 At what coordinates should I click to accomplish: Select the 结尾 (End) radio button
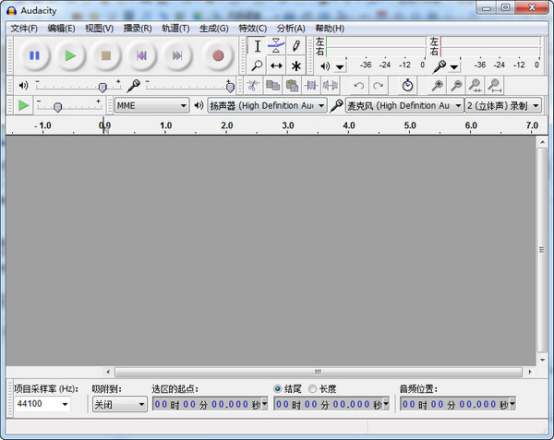click(279, 388)
